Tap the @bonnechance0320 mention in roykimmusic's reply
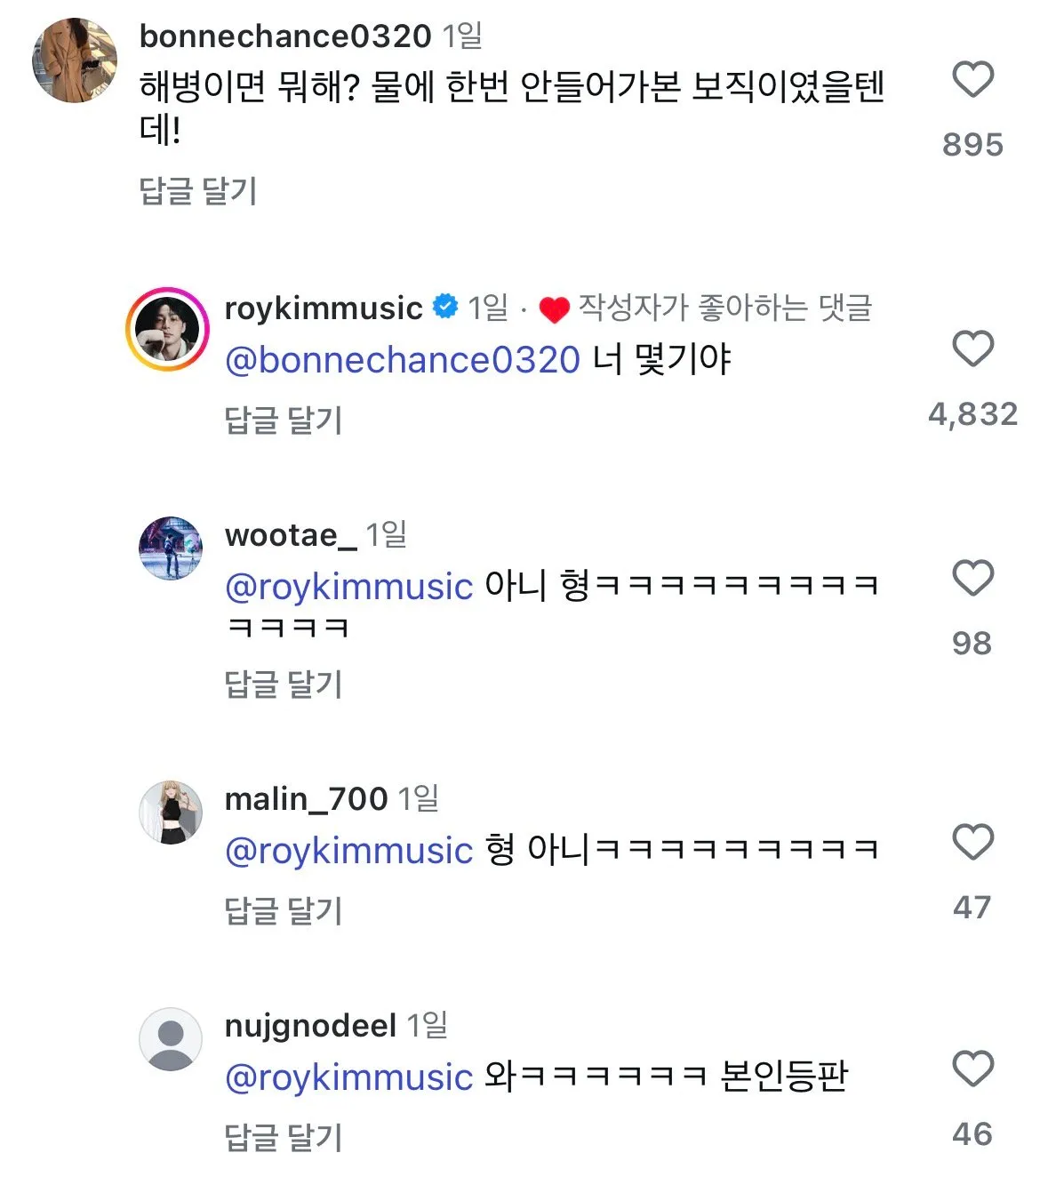The image size is (1048, 1177). click(x=403, y=360)
